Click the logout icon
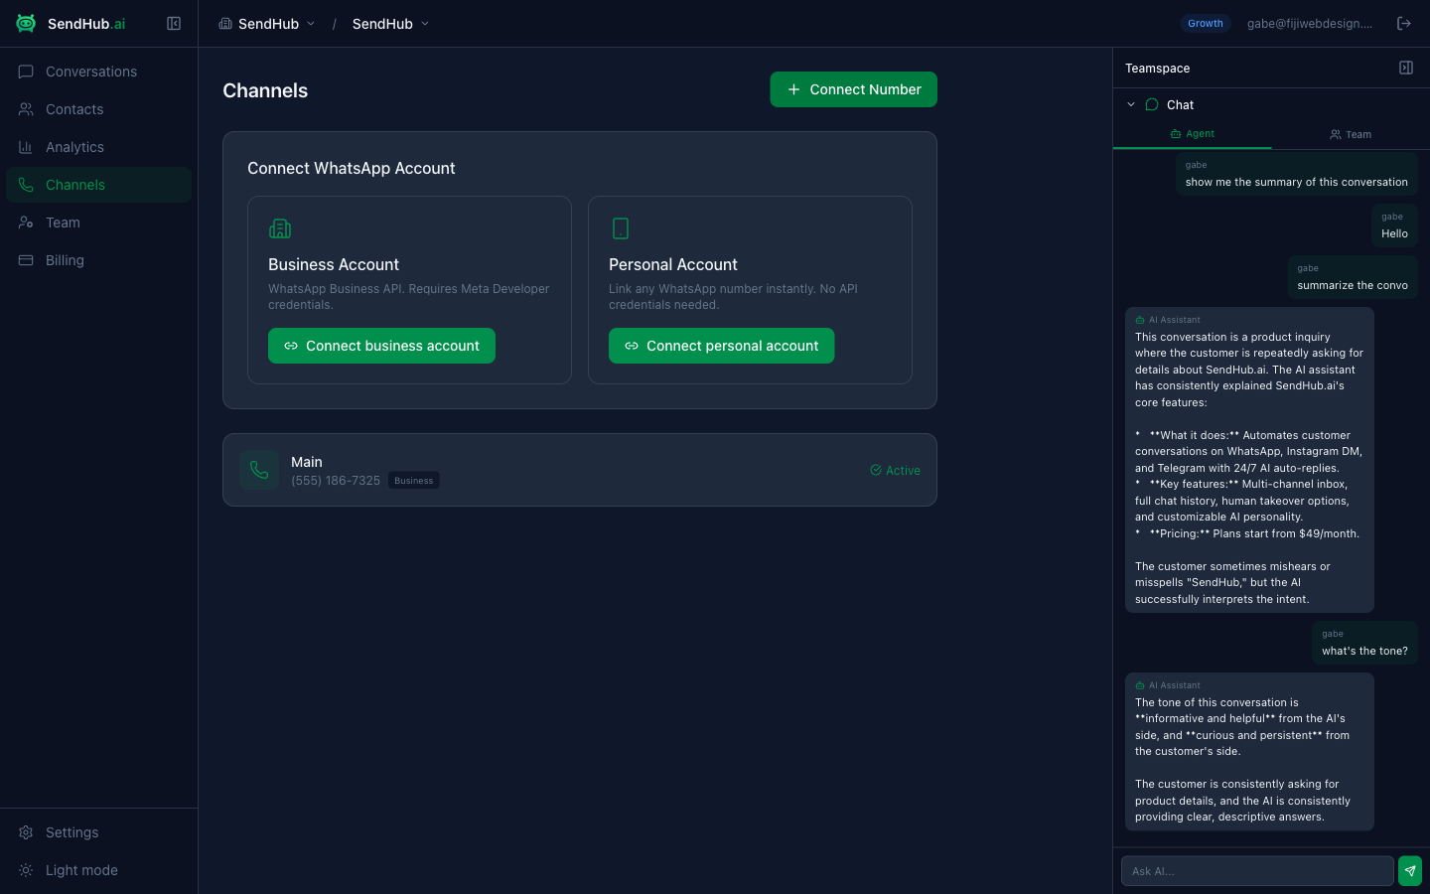Viewport: 1430px width, 894px height. (x=1404, y=24)
